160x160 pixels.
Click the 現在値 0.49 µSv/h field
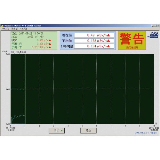(x=94, y=35)
